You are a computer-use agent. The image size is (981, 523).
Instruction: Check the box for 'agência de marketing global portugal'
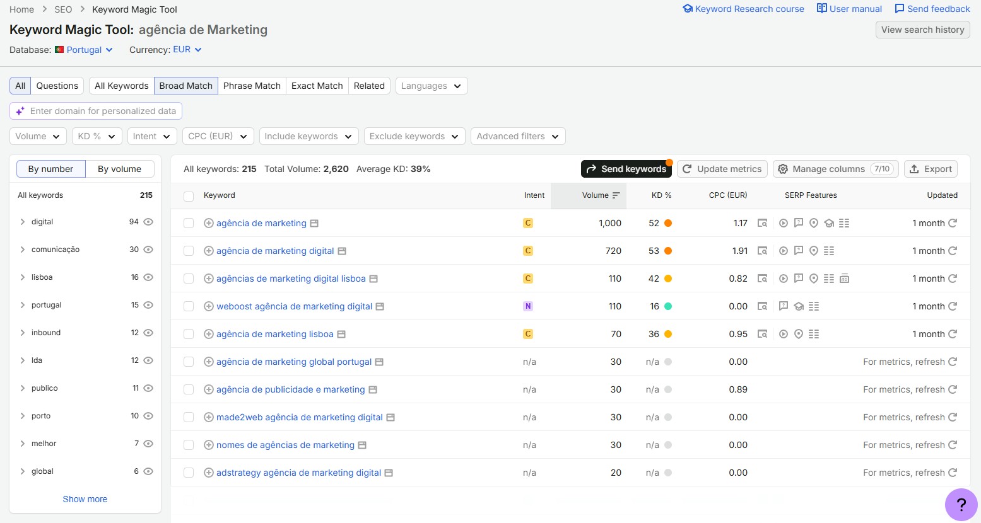coord(188,362)
